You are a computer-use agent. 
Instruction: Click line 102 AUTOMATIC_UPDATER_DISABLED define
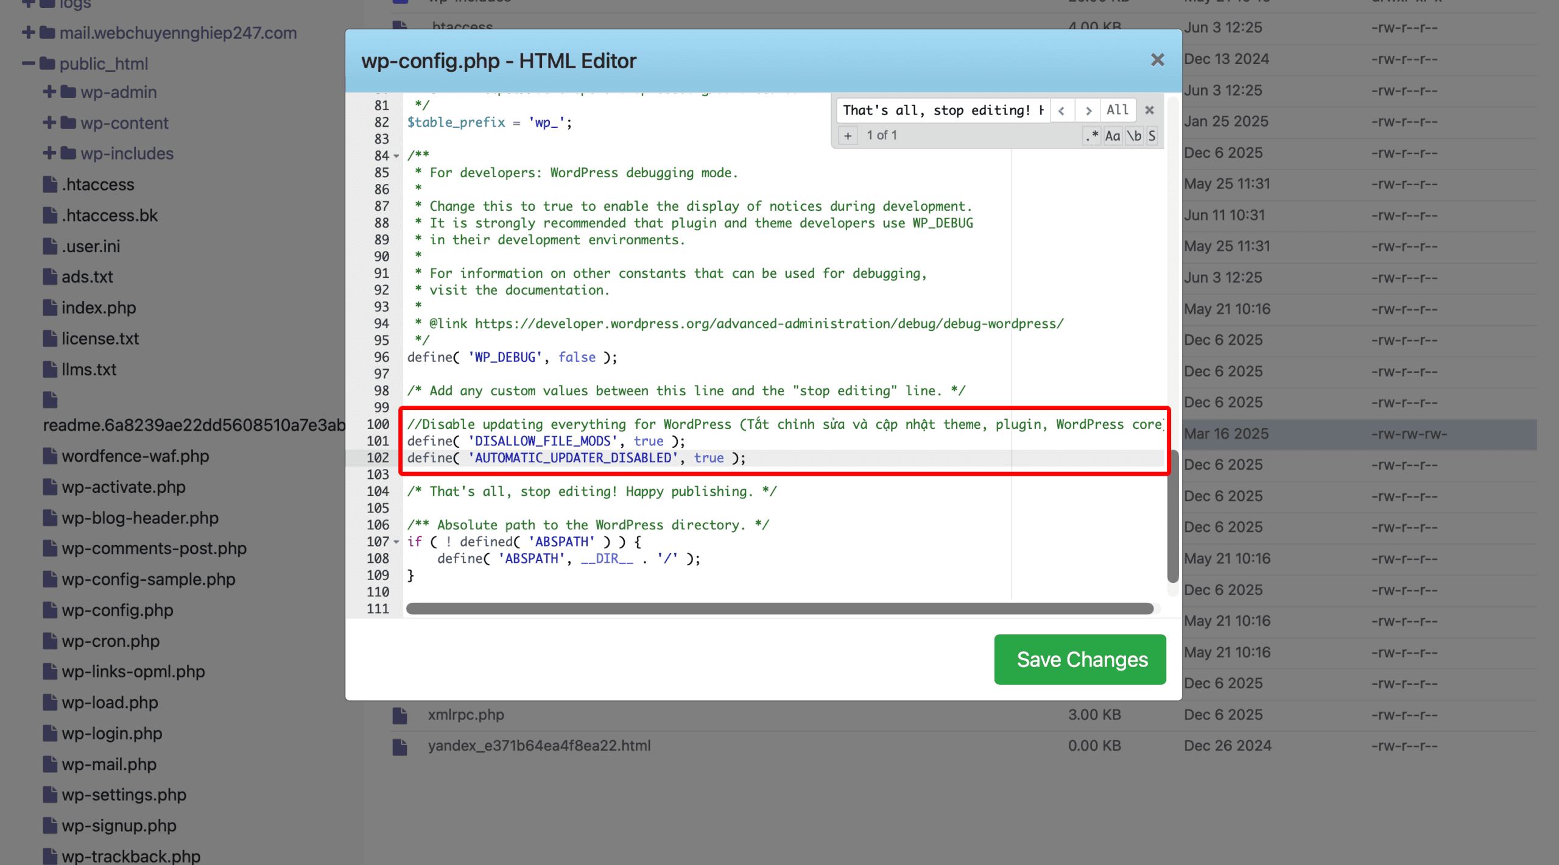[x=576, y=458]
